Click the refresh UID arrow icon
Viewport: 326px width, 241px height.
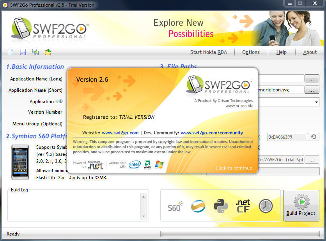(314, 137)
